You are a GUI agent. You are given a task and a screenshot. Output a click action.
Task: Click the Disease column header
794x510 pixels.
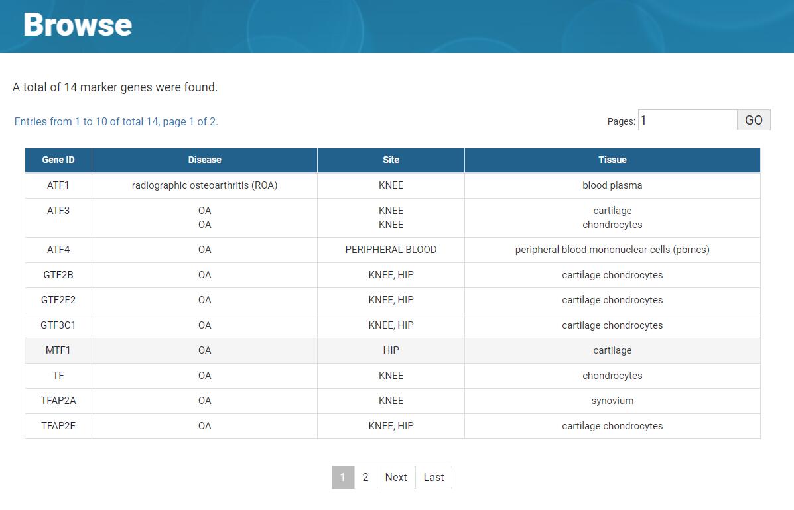[x=204, y=160]
